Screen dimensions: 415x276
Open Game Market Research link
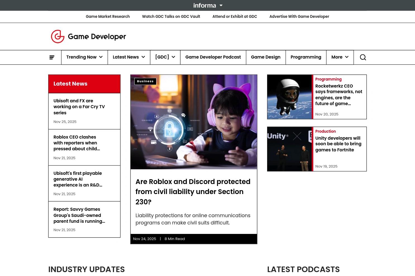[108, 17]
